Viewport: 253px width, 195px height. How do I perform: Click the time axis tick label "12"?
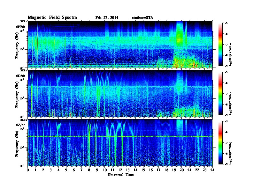(120, 170)
